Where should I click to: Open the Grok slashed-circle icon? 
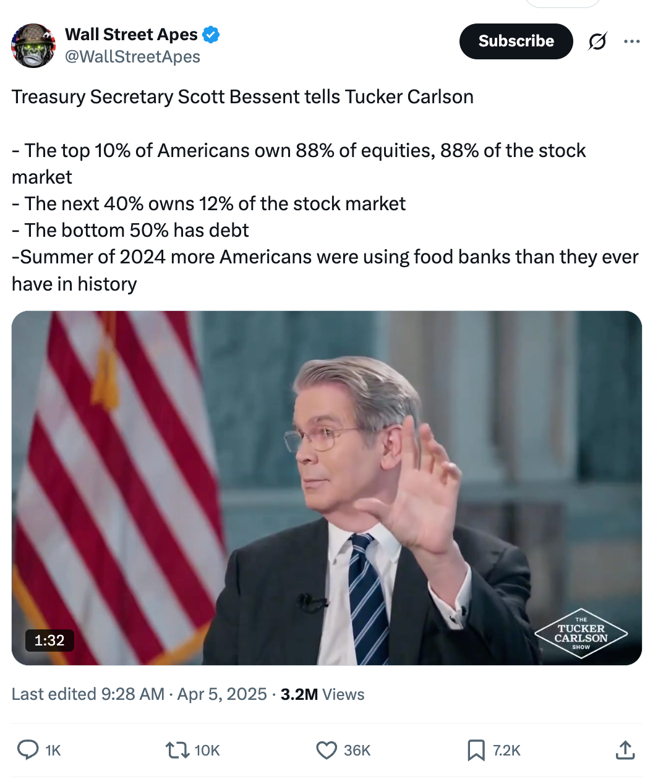click(x=597, y=41)
